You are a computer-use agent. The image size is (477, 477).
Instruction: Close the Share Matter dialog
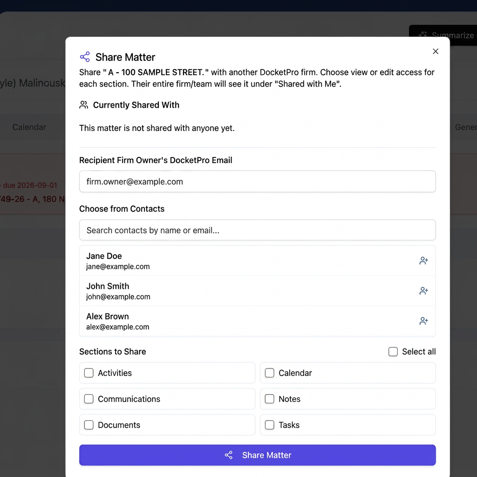click(436, 51)
